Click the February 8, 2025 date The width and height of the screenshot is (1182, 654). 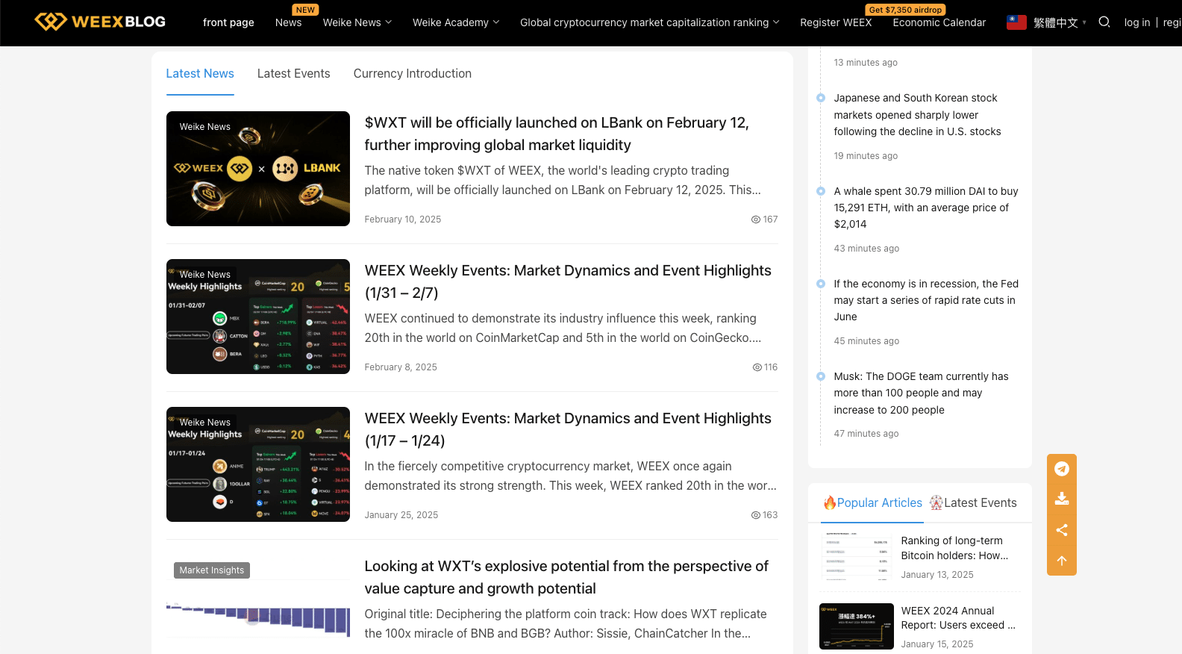[401, 367]
